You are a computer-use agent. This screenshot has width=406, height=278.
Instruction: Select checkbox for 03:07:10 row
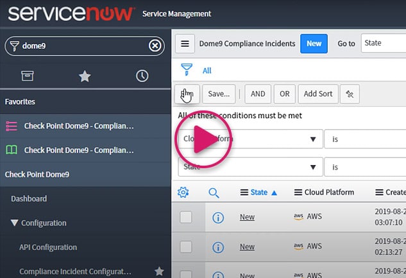pos(186,217)
